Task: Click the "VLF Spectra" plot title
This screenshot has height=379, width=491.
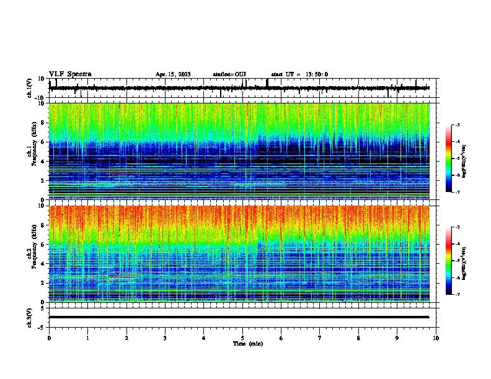Action: tap(70, 74)
